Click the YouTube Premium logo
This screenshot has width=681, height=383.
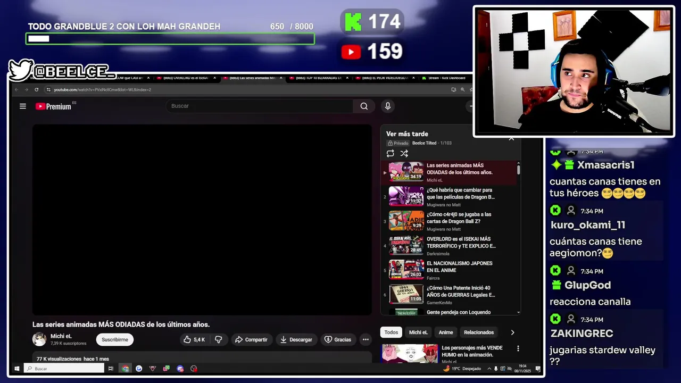click(x=53, y=106)
